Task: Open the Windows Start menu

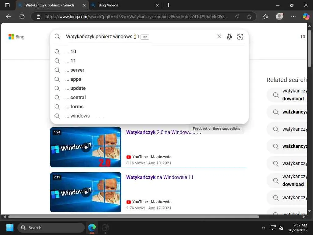Action: 10,228
